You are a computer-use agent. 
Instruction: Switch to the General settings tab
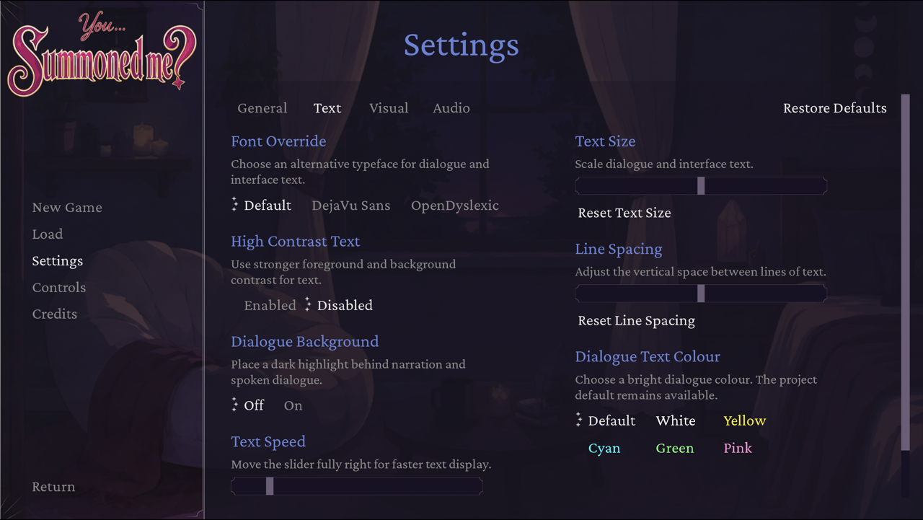(262, 108)
